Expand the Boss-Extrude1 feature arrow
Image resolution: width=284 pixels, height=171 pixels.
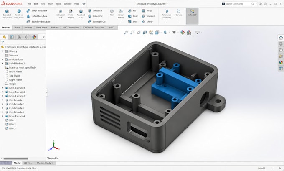(2, 88)
